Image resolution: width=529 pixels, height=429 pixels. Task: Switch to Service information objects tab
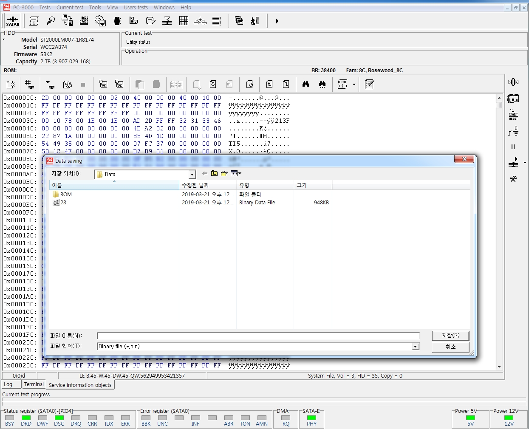pyautogui.click(x=80, y=385)
